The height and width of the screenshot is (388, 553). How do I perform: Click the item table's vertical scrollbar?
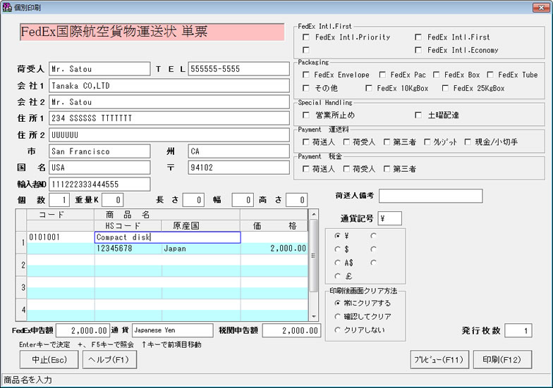314,261
